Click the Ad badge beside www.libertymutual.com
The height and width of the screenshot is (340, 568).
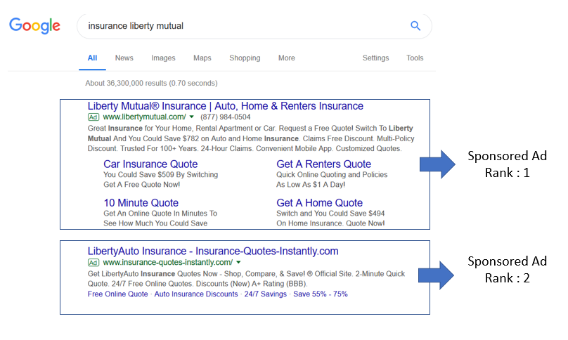coord(93,117)
